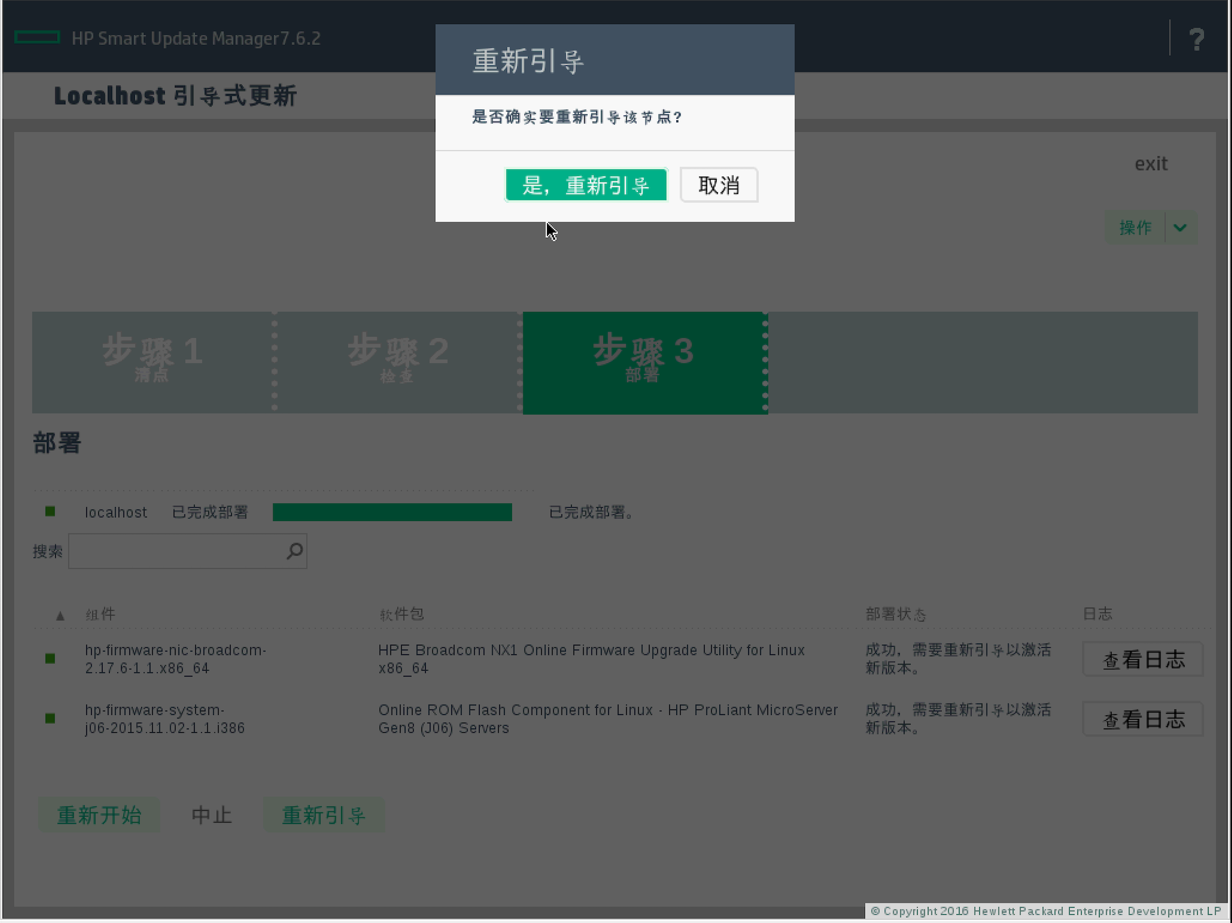1232x923 pixels.
Task: Click system-j06 row 成功 deployment status text
Action: 958,719
